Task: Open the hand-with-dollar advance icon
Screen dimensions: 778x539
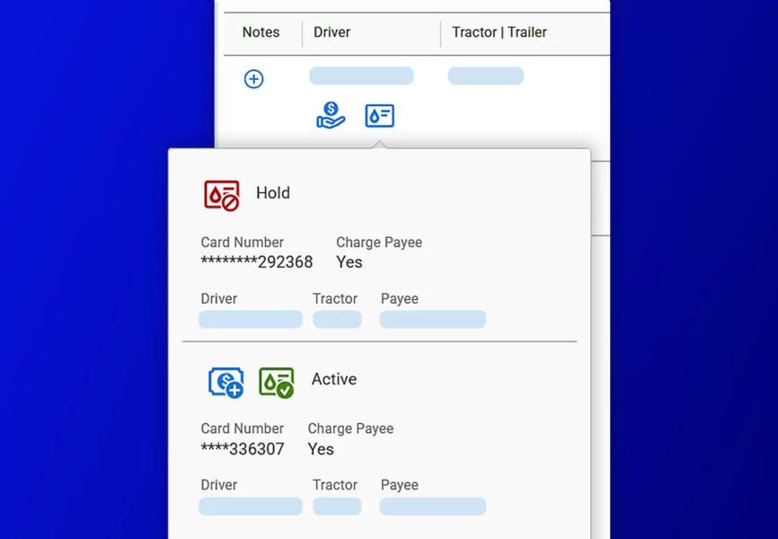Action: click(x=331, y=115)
